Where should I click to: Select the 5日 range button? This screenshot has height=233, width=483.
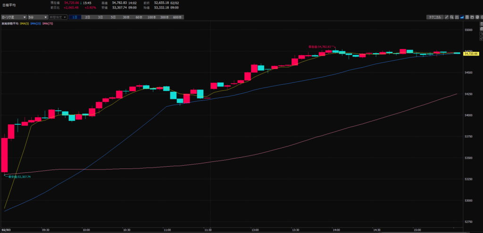(113, 17)
